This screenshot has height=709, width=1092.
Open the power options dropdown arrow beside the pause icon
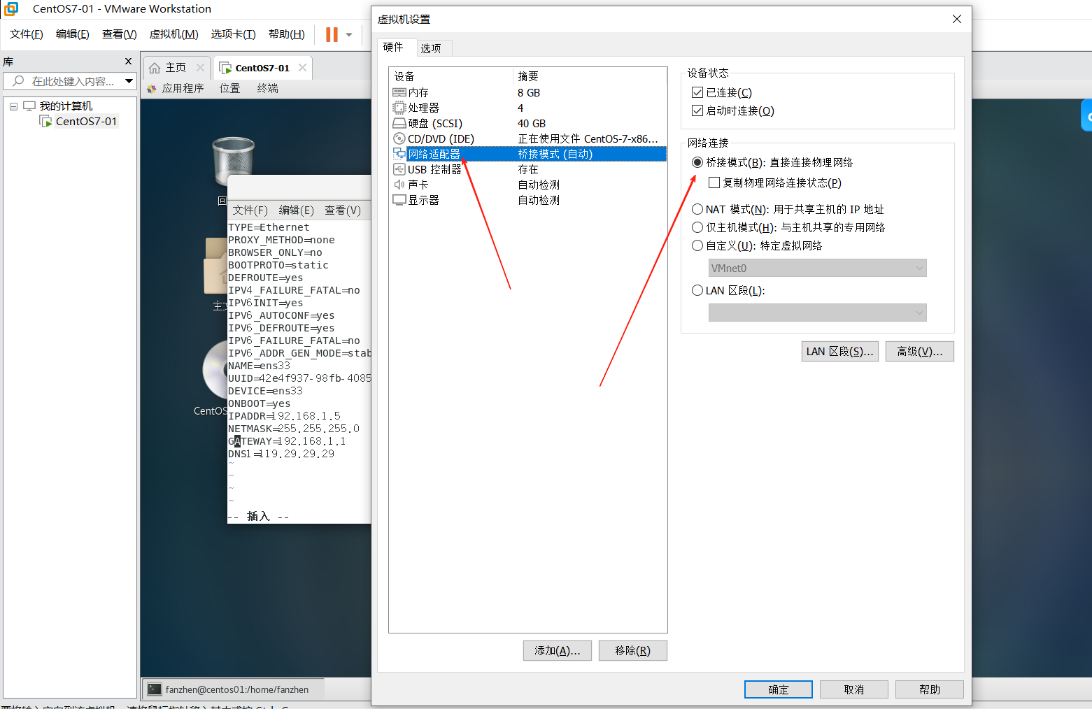click(x=349, y=35)
